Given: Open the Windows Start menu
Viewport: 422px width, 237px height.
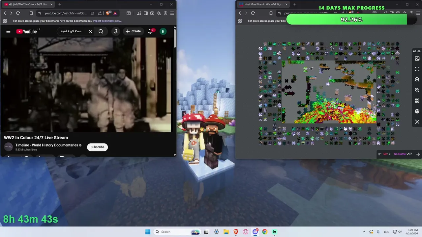Looking at the screenshot, I should [x=148, y=232].
